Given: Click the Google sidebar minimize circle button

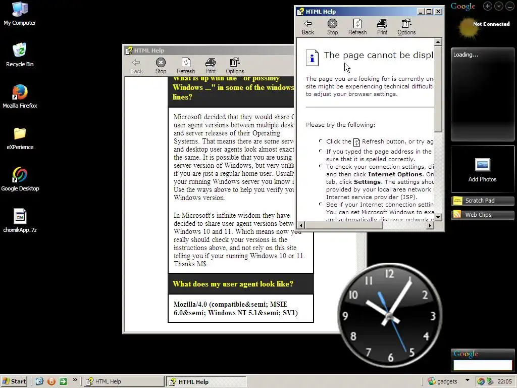Looking at the screenshot, I should (510, 6).
